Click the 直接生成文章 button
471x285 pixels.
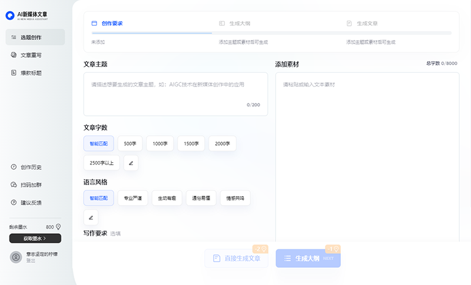click(x=237, y=258)
